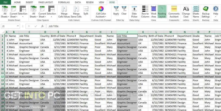Switch to the REVIEW tab
Viewport: 221px width, 111px height.
90,2
